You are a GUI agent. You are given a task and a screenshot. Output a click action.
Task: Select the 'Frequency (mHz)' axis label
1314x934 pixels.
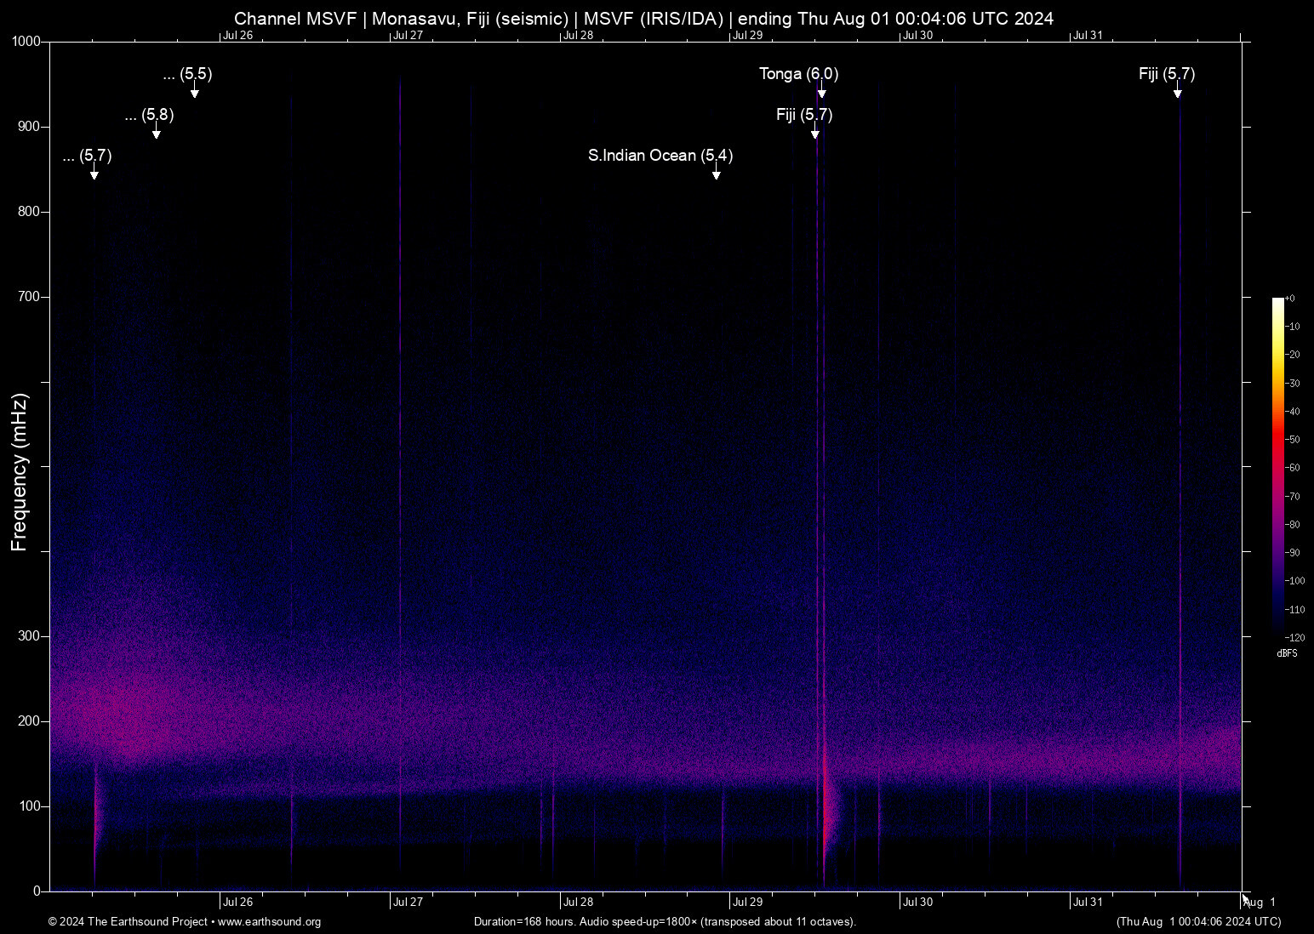pos(20,472)
